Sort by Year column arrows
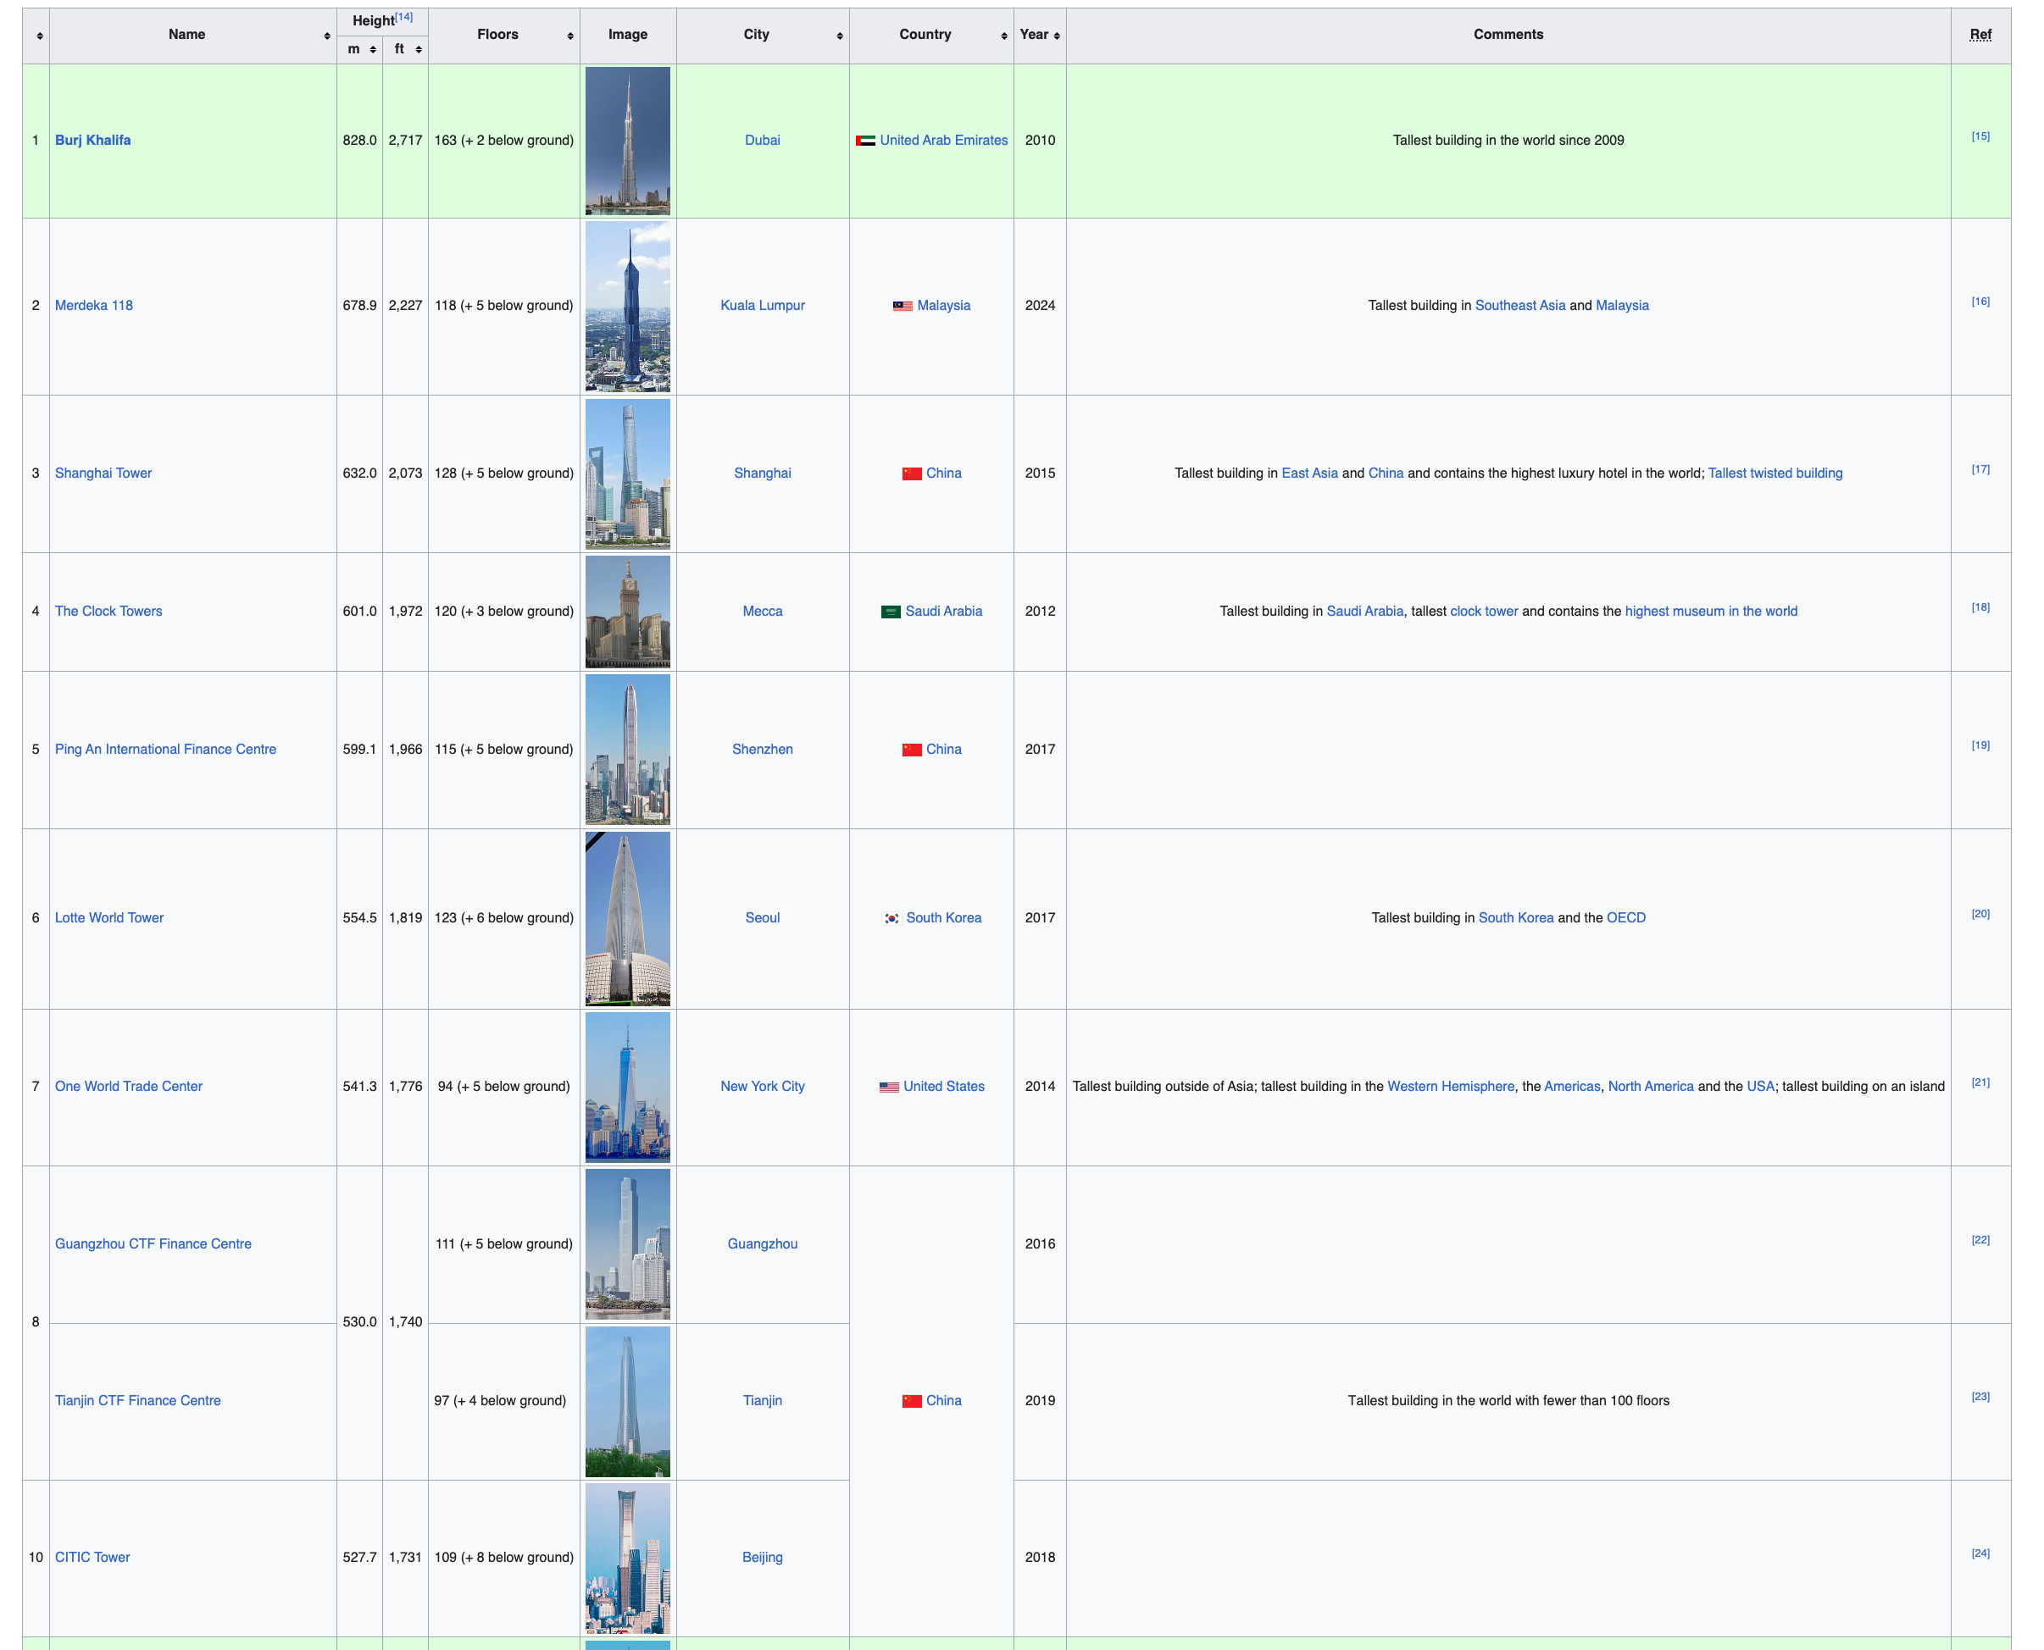This screenshot has width=2044, height=1650. coord(1056,36)
